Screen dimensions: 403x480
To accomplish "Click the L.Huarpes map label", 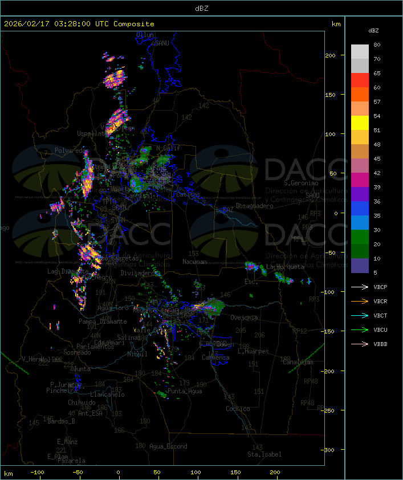I will point(253,351).
